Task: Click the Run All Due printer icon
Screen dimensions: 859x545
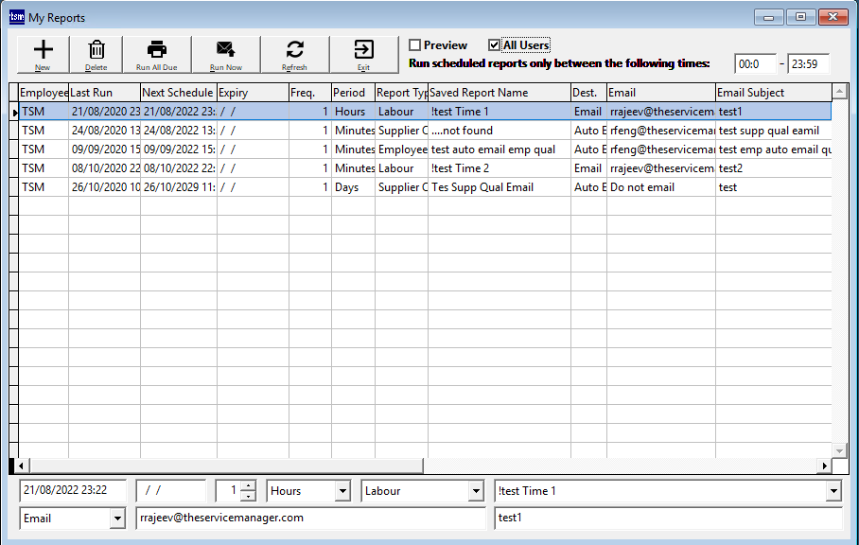Action: [157, 50]
